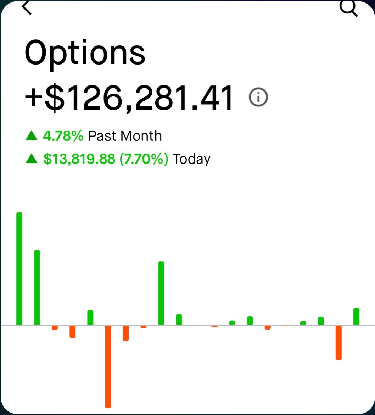Tap the back arrow icon

tap(27, 7)
